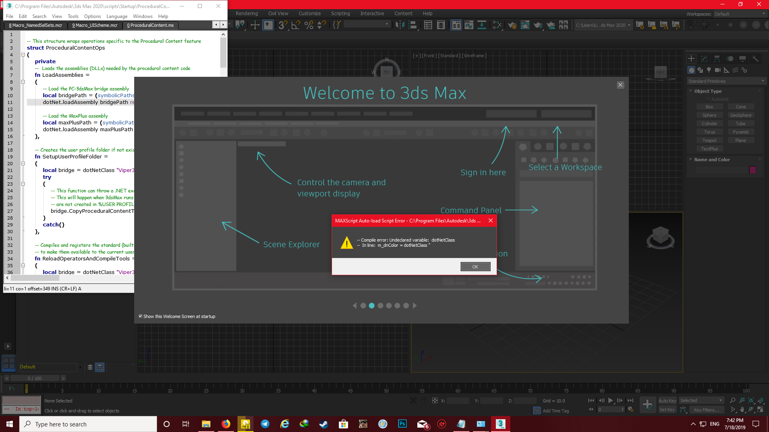Toggle the 3D Snaps button
Screen dimensions: 769x432
tap(283, 25)
